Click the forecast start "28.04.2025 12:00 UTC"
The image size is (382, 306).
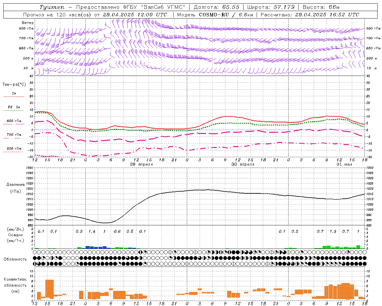pyautogui.click(x=135, y=15)
